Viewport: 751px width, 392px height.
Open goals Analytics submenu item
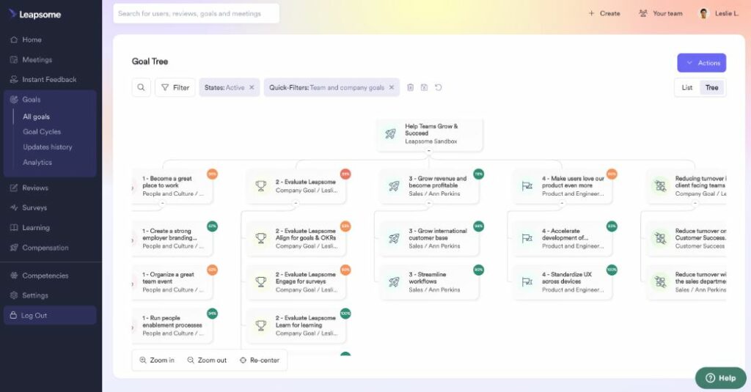click(x=37, y=162)
